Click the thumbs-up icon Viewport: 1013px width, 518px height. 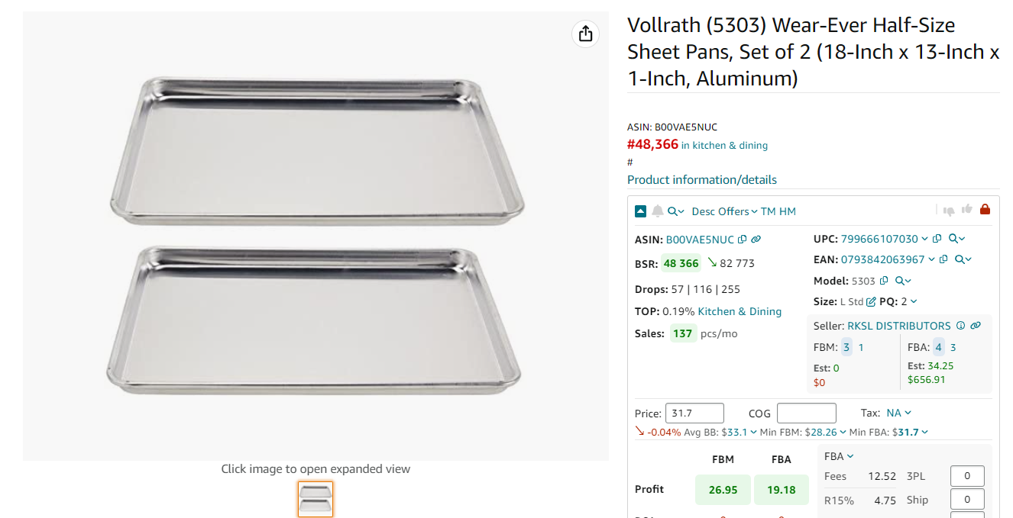[x=966, y=210]
